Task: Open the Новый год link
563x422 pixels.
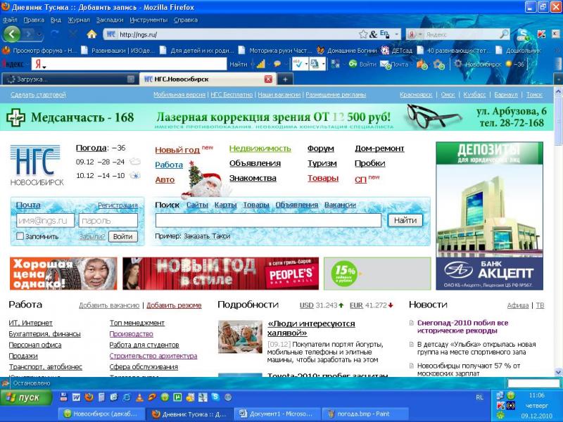Action: pyautogui.click(x=177, y=150)
